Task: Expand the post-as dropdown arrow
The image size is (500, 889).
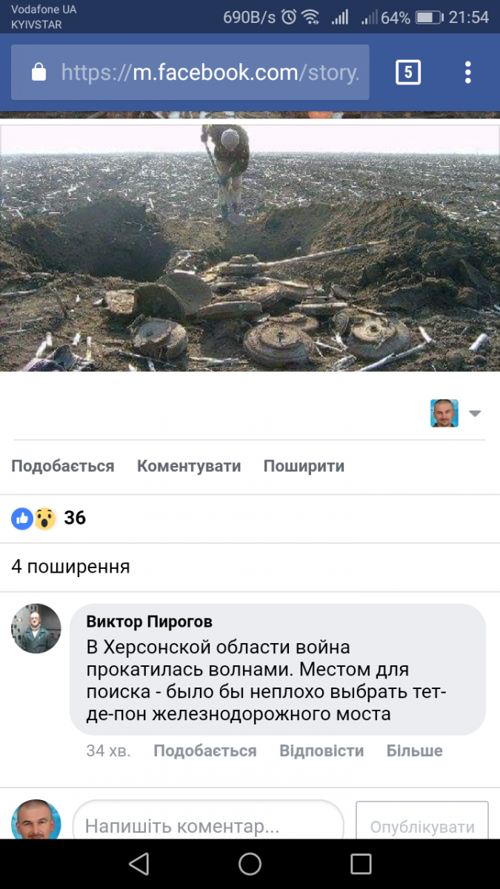Action: coord(475,413)
